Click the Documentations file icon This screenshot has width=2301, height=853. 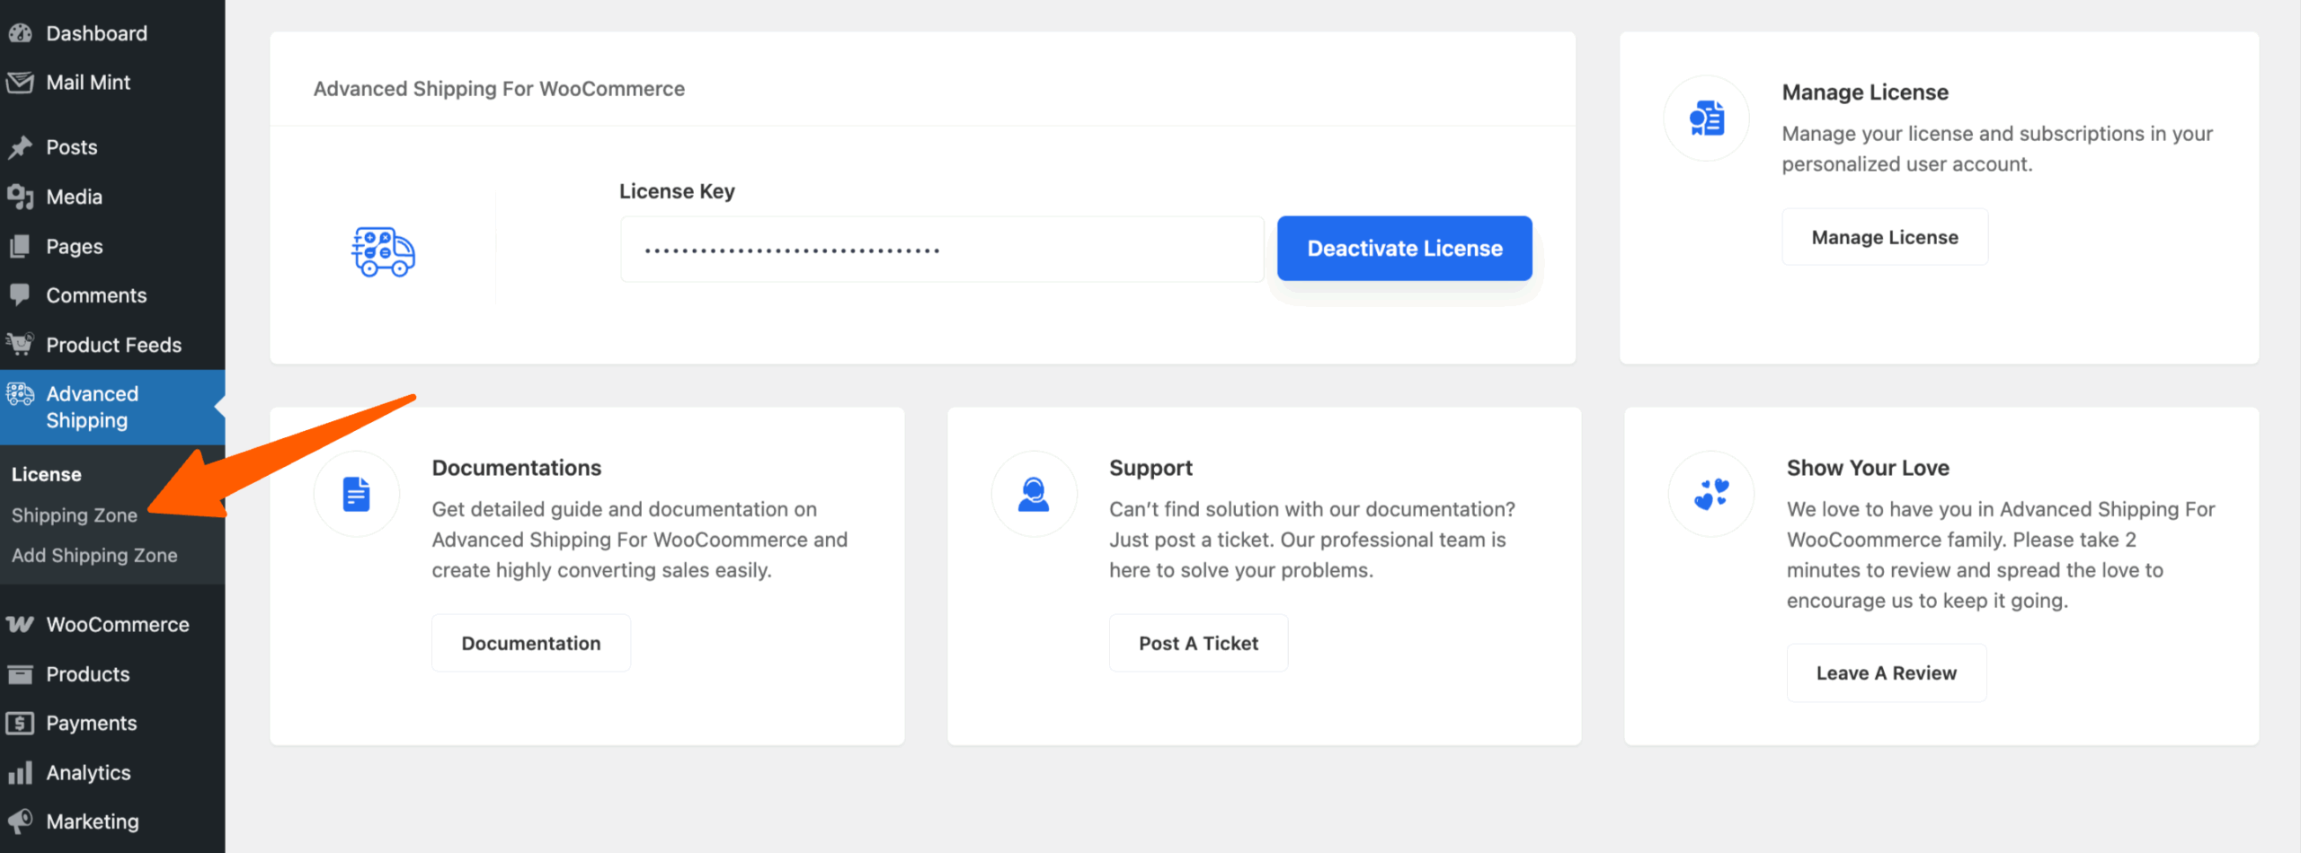357,494
